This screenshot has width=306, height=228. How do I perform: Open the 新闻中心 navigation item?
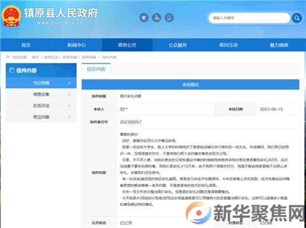click(76, 45)
